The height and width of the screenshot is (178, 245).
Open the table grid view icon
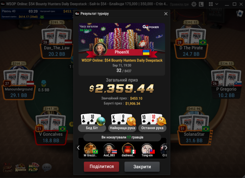tap(211, 4)
